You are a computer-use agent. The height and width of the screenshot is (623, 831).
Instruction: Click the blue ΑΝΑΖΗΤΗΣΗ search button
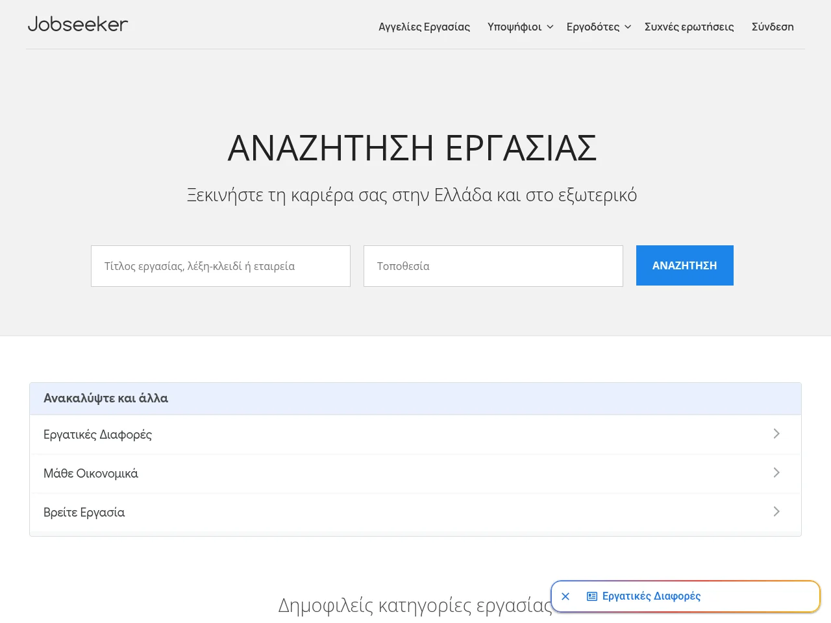685,265
